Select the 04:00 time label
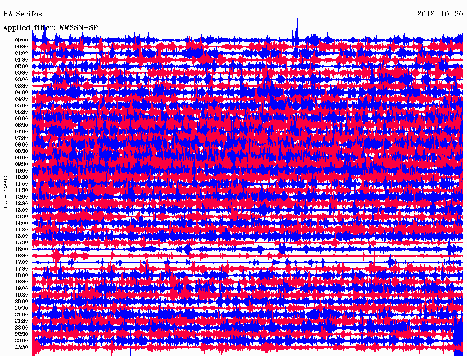 pyautogui.click(x=21, y=93)
